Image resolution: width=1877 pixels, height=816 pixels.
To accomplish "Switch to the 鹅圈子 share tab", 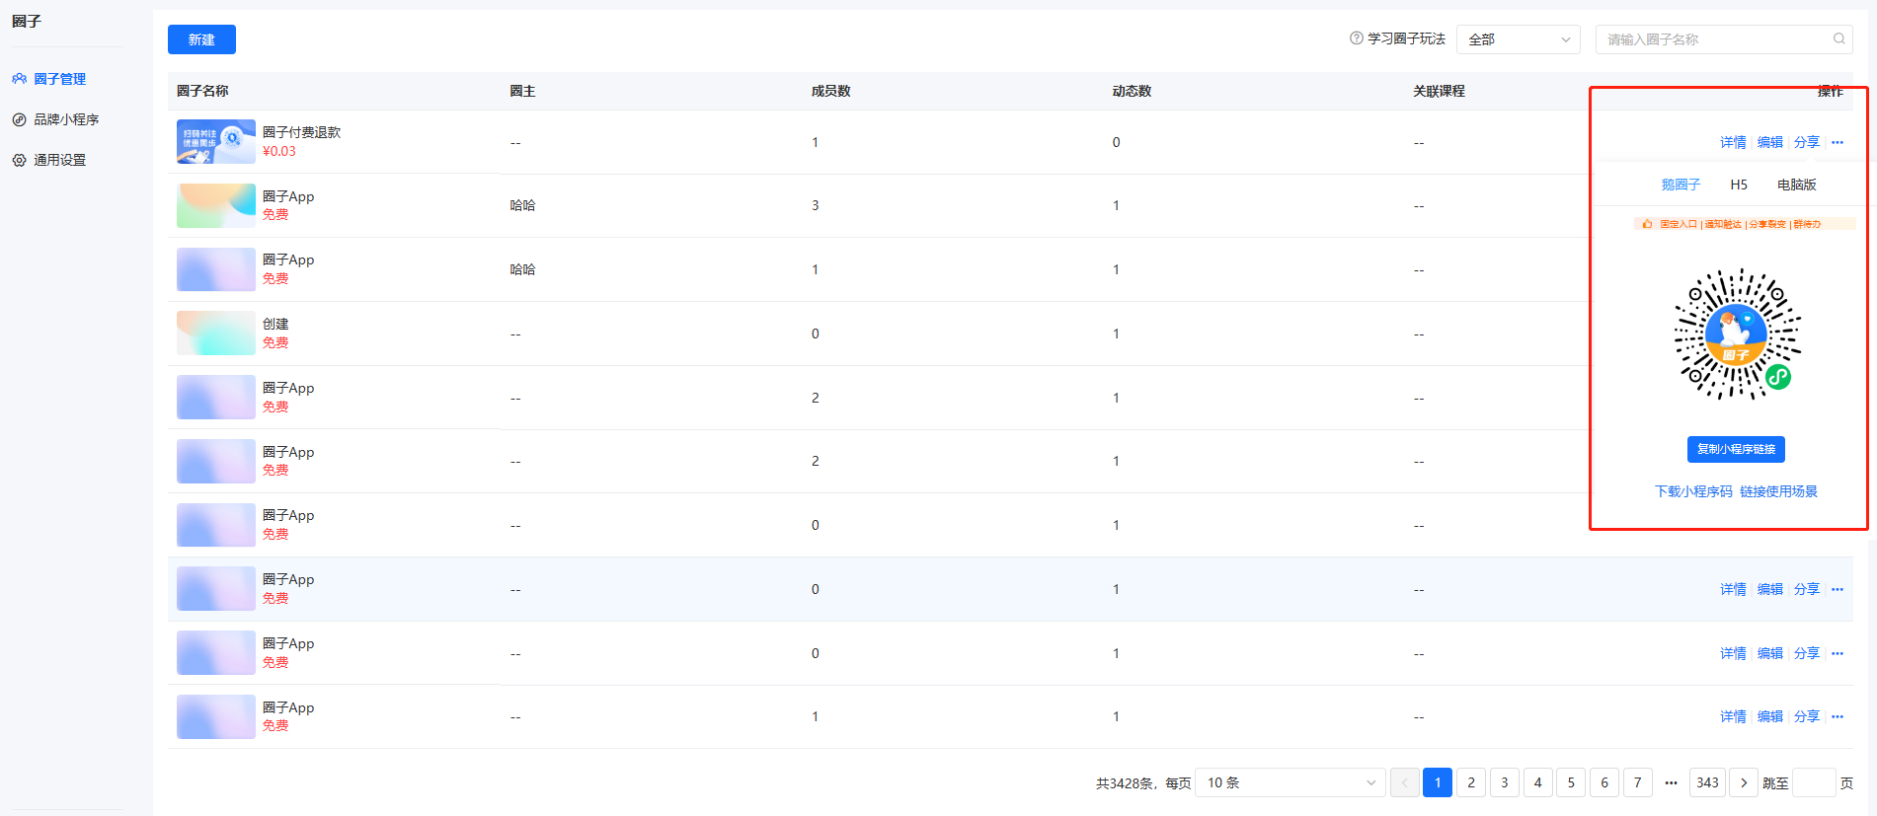I will point(1681,185).
